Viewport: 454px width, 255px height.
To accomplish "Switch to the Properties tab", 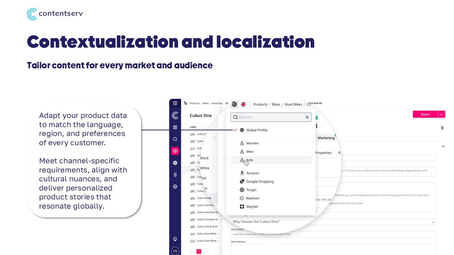I will coord(323,153).
